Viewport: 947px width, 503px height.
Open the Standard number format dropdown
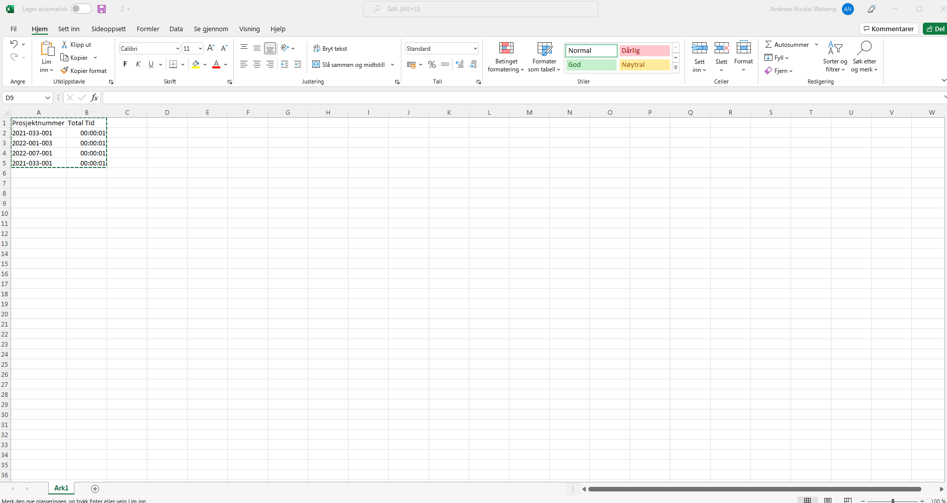point(475,48)
